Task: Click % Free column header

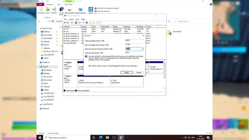Action: [x=151, y=26]
